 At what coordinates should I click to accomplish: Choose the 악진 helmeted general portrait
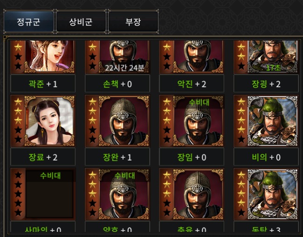click(199, 57)
